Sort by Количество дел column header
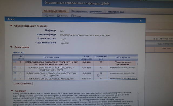This screenshot has width=173, height=106. (101, 58)
